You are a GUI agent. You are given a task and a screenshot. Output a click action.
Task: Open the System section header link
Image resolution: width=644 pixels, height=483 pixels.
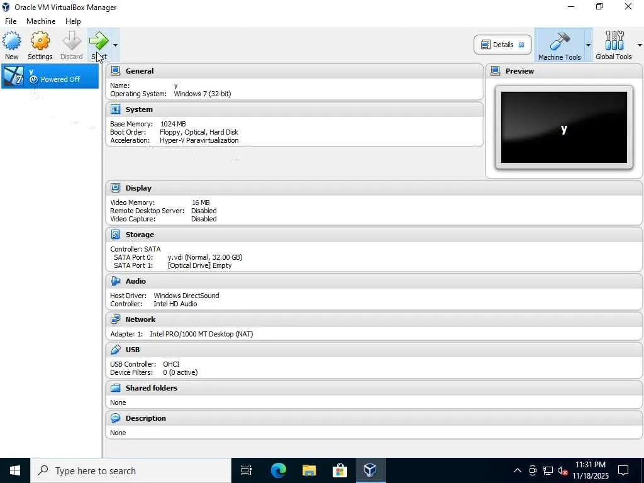click(x=139, y=109)
